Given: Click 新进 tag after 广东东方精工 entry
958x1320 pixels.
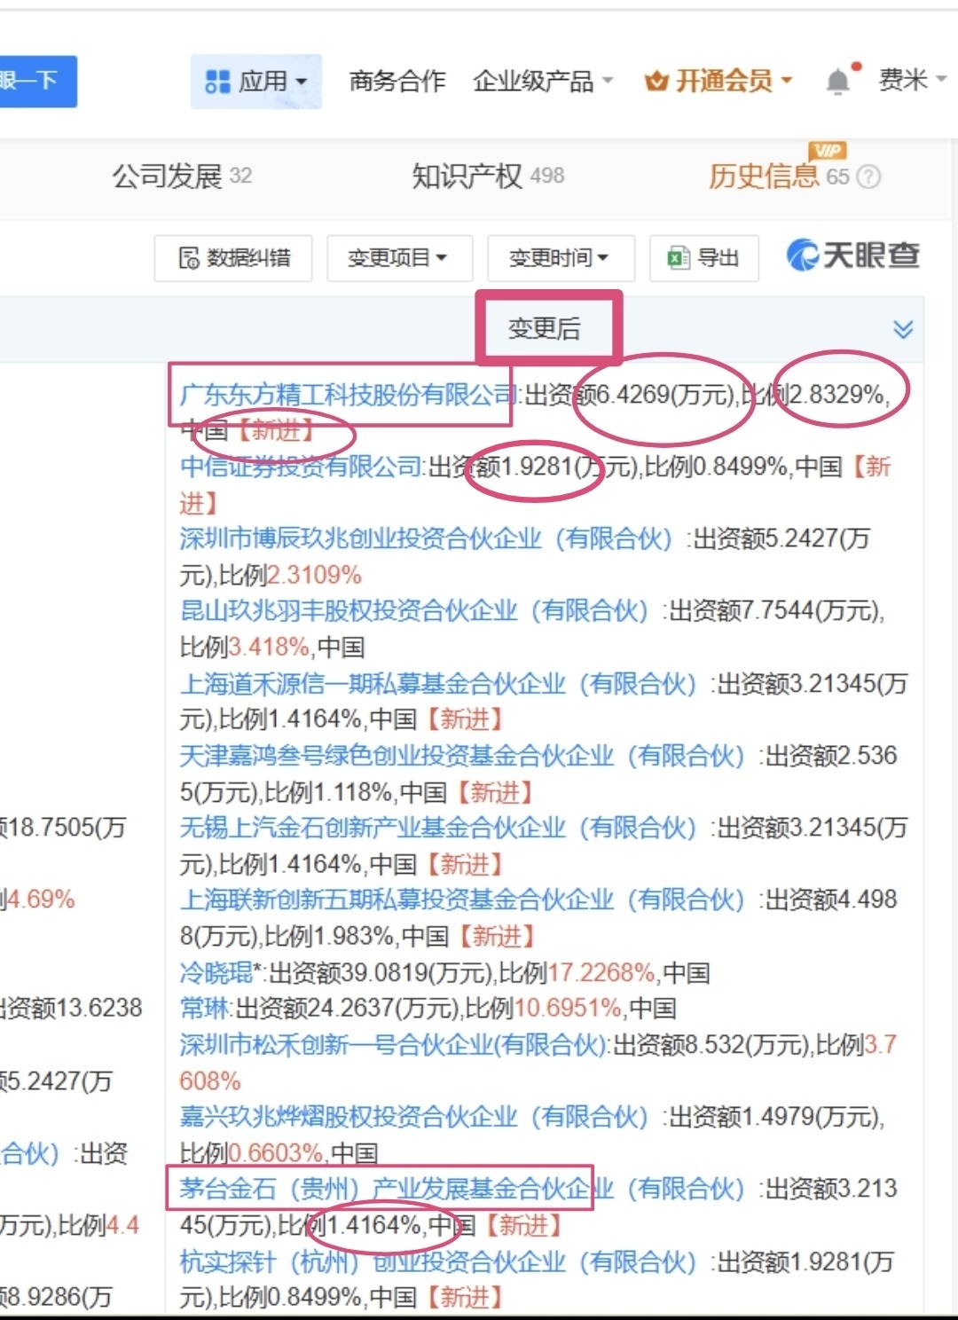Looking at the screenshot, I should pos(275,431).
